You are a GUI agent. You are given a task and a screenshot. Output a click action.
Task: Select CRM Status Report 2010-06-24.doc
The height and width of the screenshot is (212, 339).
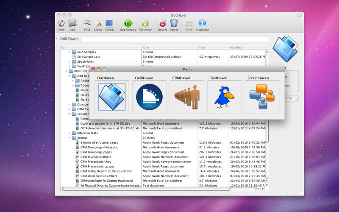(163, 171)
